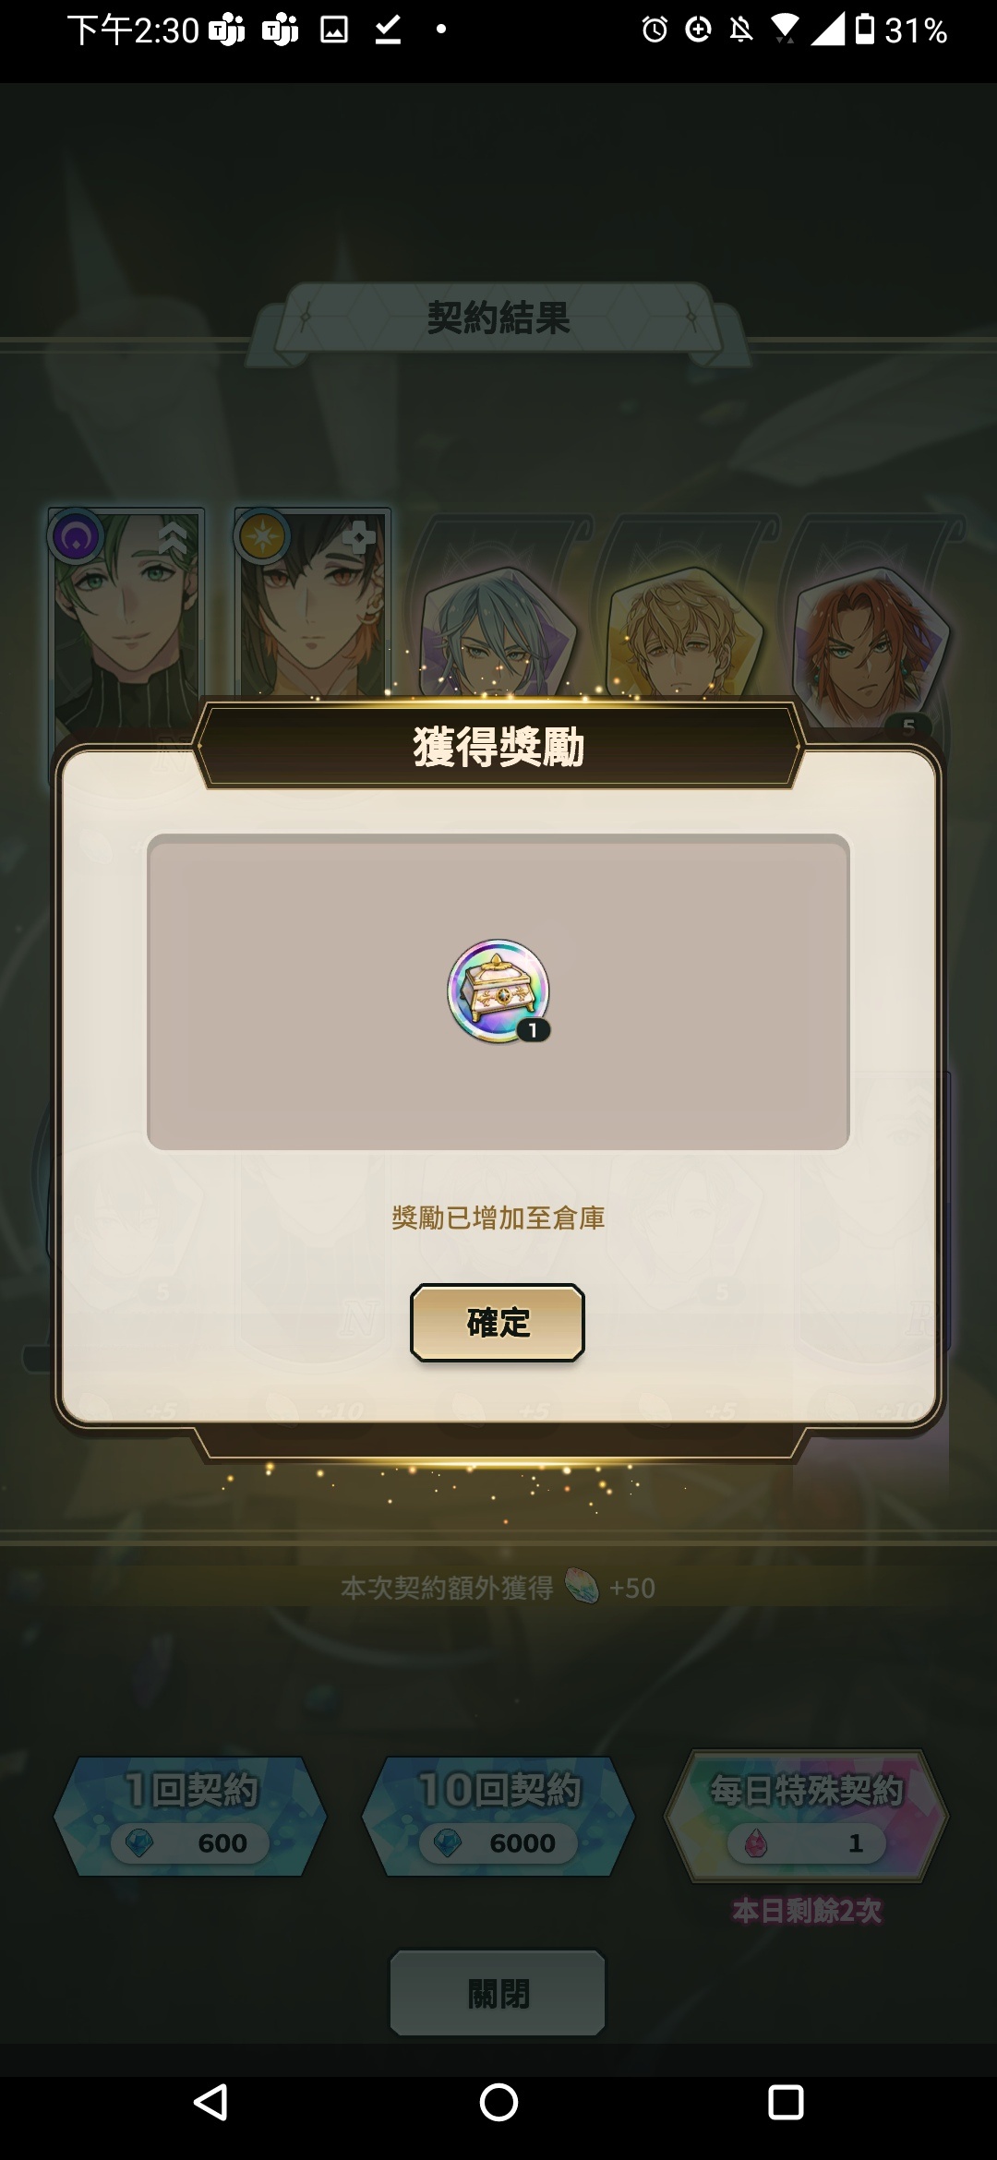Tap the treasure chest reward icon
The width and height of the screenshot is (997, 2160).
[x=498, y=991]
